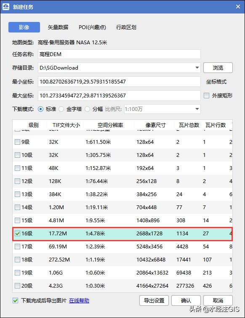Open the 在线帮助 link
The height and width of the screenshot is (318, 245).
79,301
